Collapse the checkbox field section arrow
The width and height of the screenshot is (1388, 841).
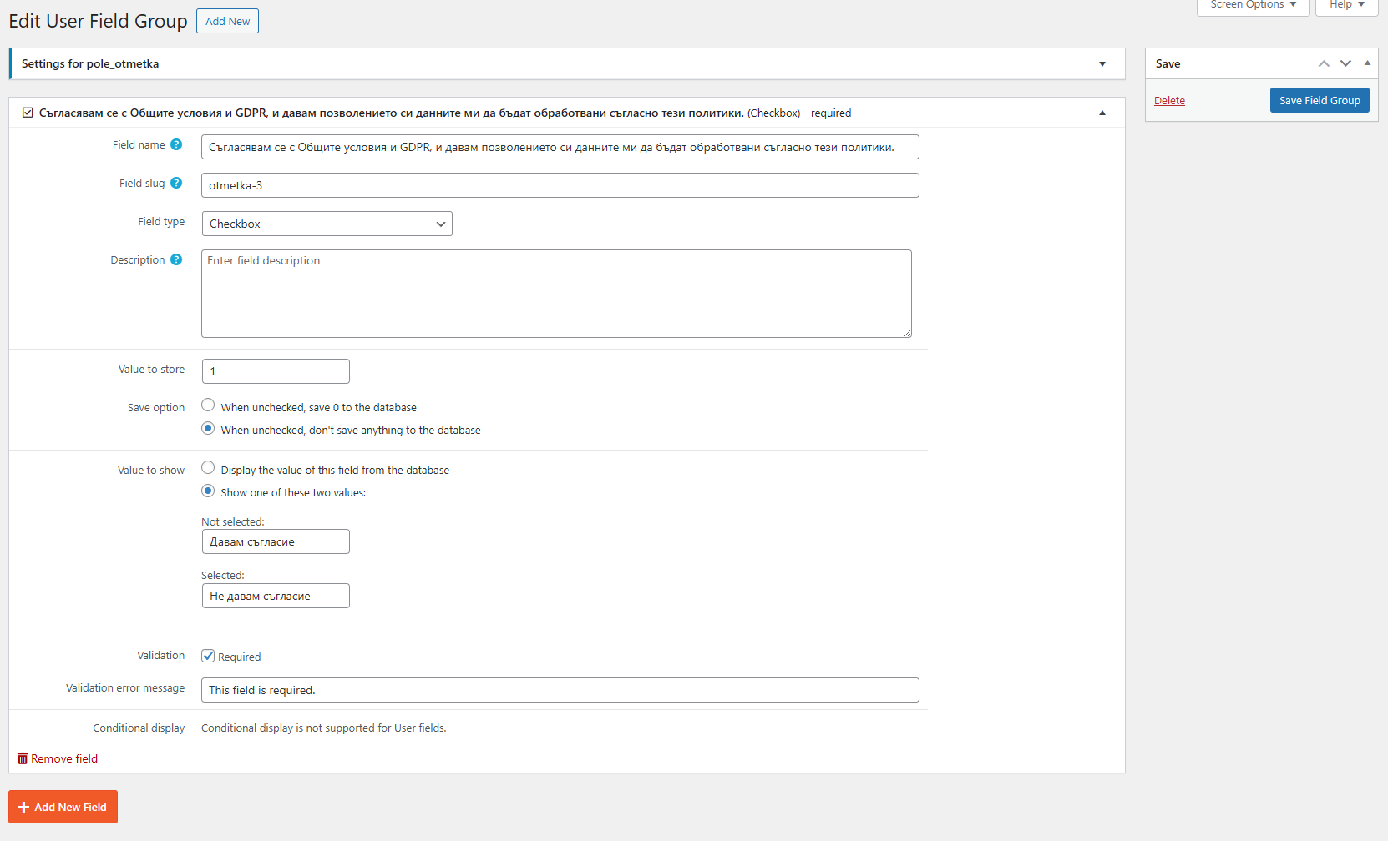(x=1102, y=113)
